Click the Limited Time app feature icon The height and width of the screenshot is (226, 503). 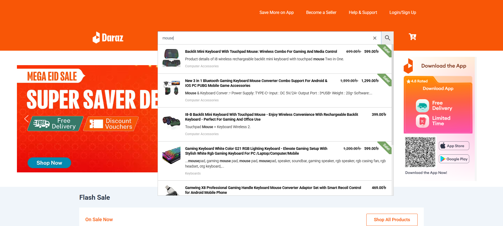click(422, 121)
